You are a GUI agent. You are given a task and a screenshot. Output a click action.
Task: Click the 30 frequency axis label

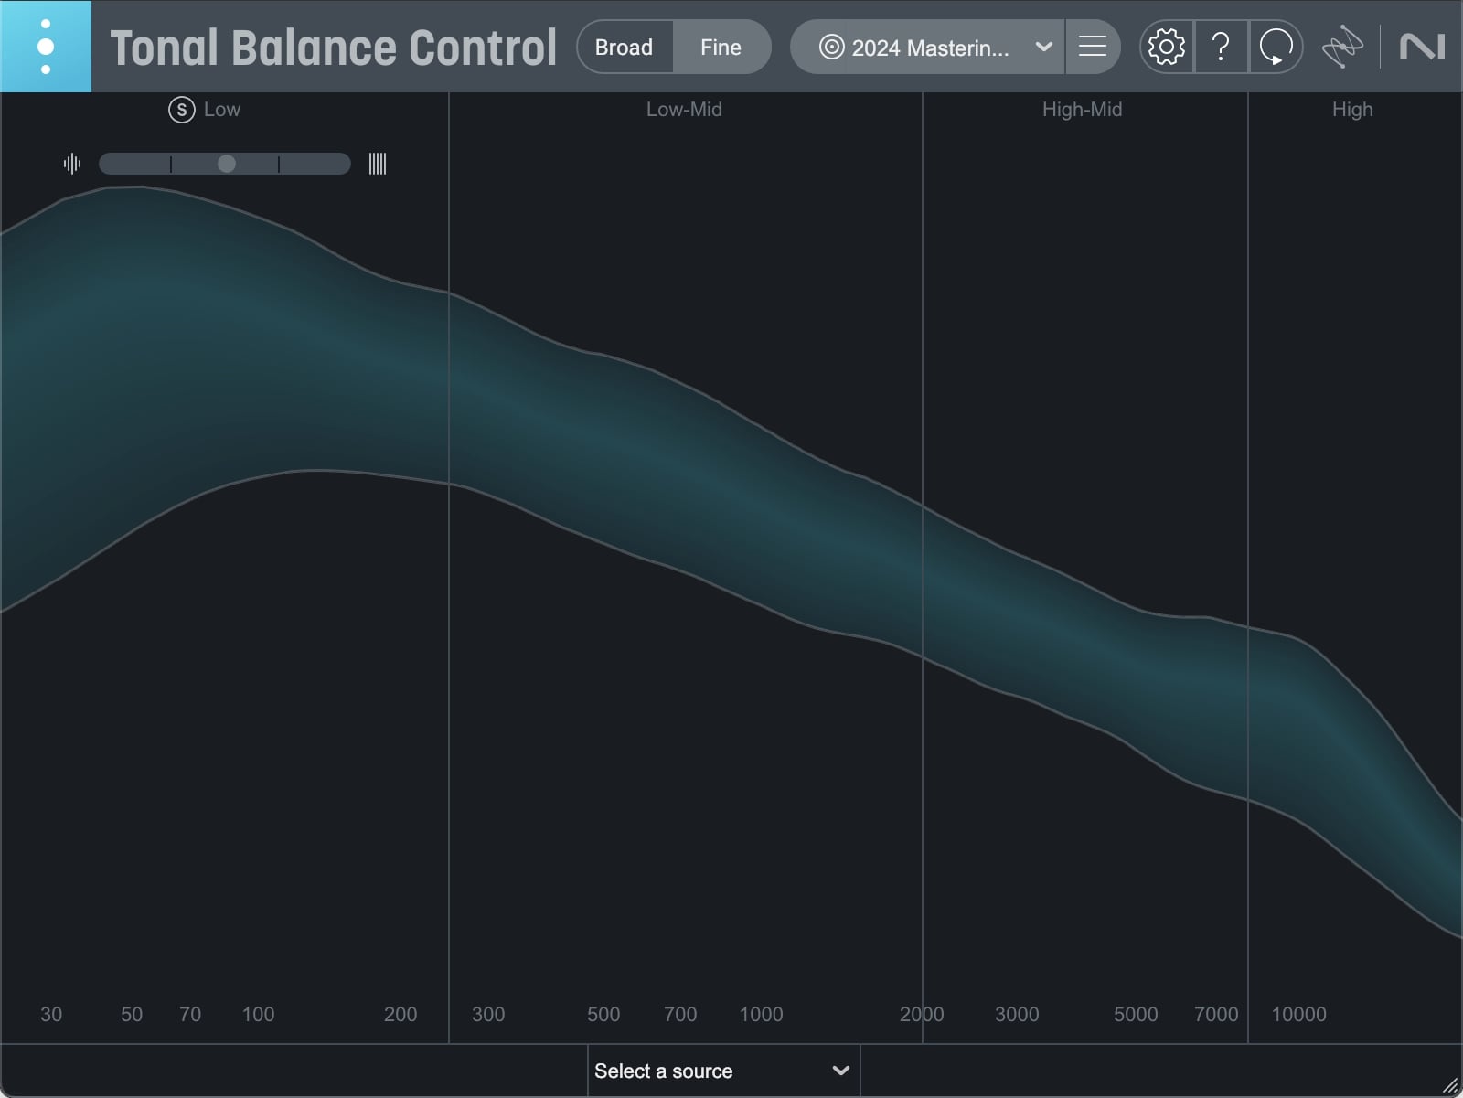[51, 1014]
